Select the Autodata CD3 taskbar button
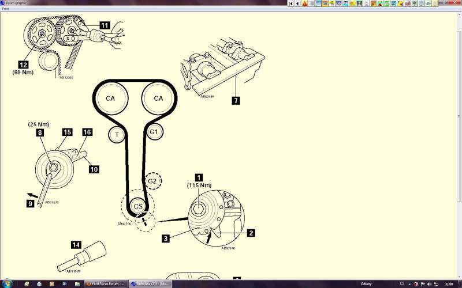Screen dimensions: 462x288 click(x=149, y=284)
